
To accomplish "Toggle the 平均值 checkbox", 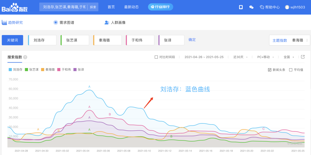I will 291,70.
